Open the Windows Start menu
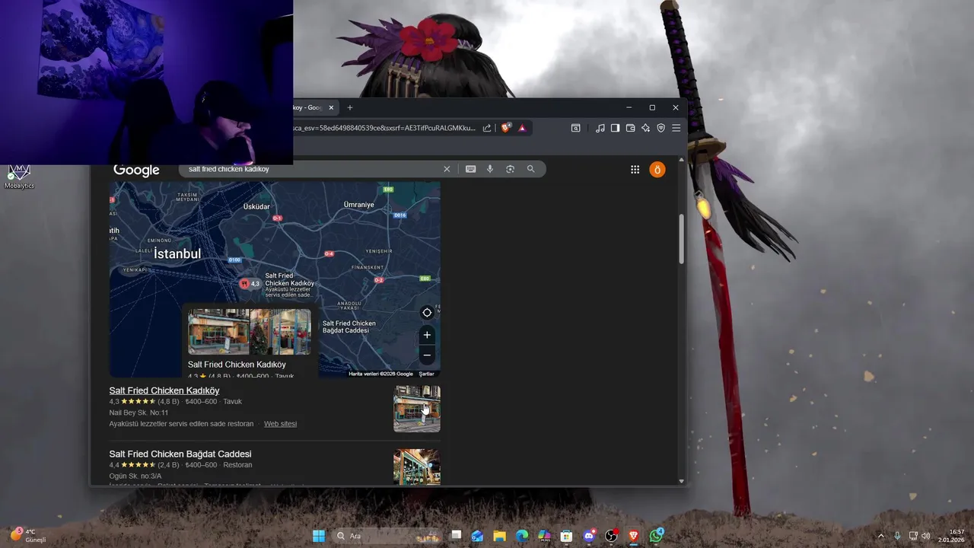Image resolution: width=974 pixels, height=548 pixels. click(319, 536)
